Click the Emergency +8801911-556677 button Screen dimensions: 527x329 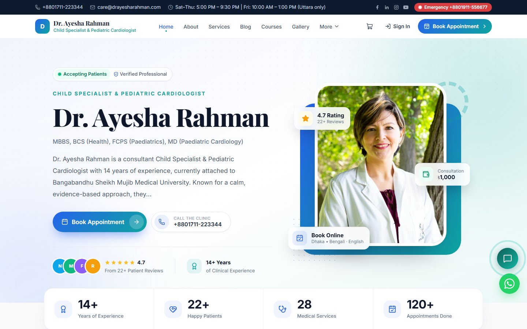pos(453,7)
